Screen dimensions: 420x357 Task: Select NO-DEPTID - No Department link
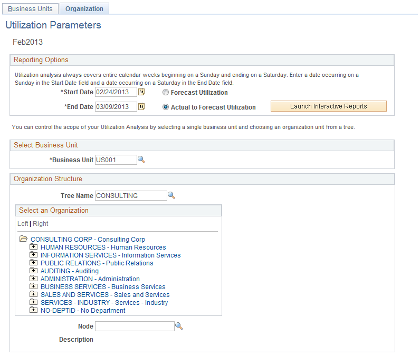coord(83,311)
